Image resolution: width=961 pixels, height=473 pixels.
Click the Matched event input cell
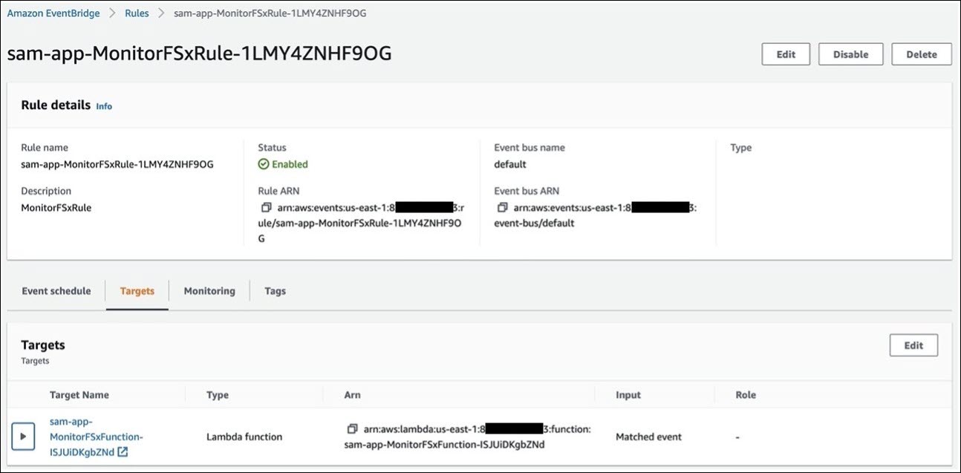(648, 437)
